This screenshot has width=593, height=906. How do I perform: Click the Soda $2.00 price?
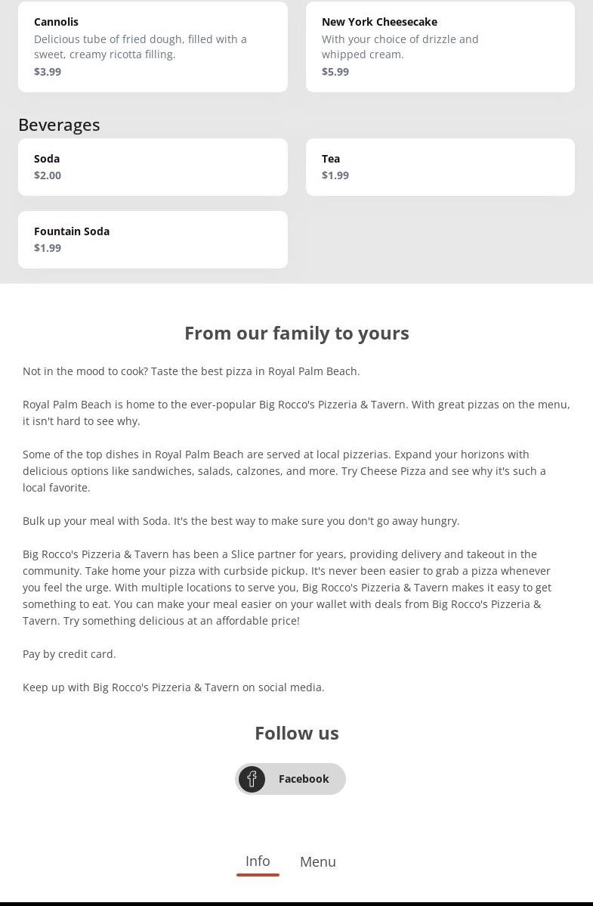(48, 175)
